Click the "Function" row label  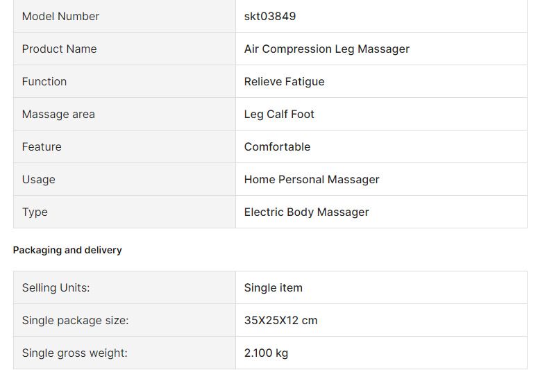click(x=44, y=81)
